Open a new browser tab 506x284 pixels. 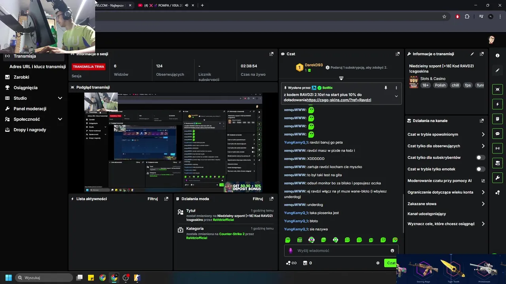pyautogui.click(x=202, y=6)
